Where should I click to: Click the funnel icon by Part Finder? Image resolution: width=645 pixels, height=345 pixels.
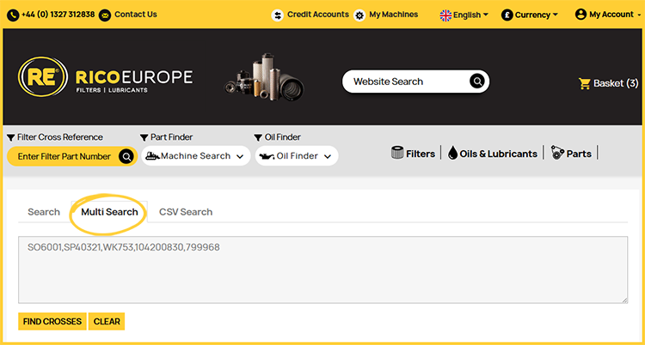tap(144, 137)
